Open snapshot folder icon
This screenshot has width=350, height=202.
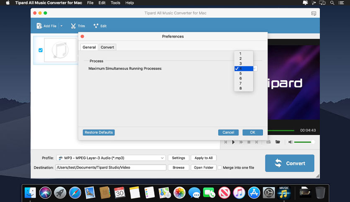point(278,142)
